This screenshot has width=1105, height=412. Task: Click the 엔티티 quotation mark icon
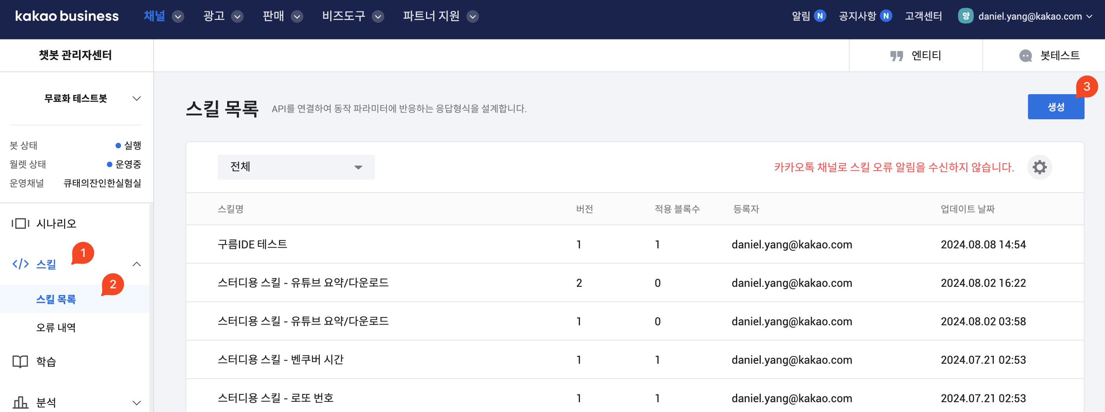896,56
